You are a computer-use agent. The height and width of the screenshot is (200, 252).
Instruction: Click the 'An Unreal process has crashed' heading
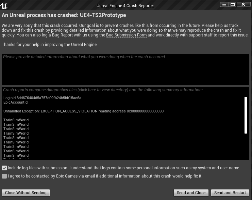(x=64, y=16)
